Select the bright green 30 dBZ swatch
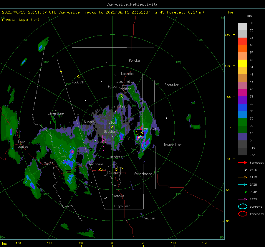 point(243,122)
